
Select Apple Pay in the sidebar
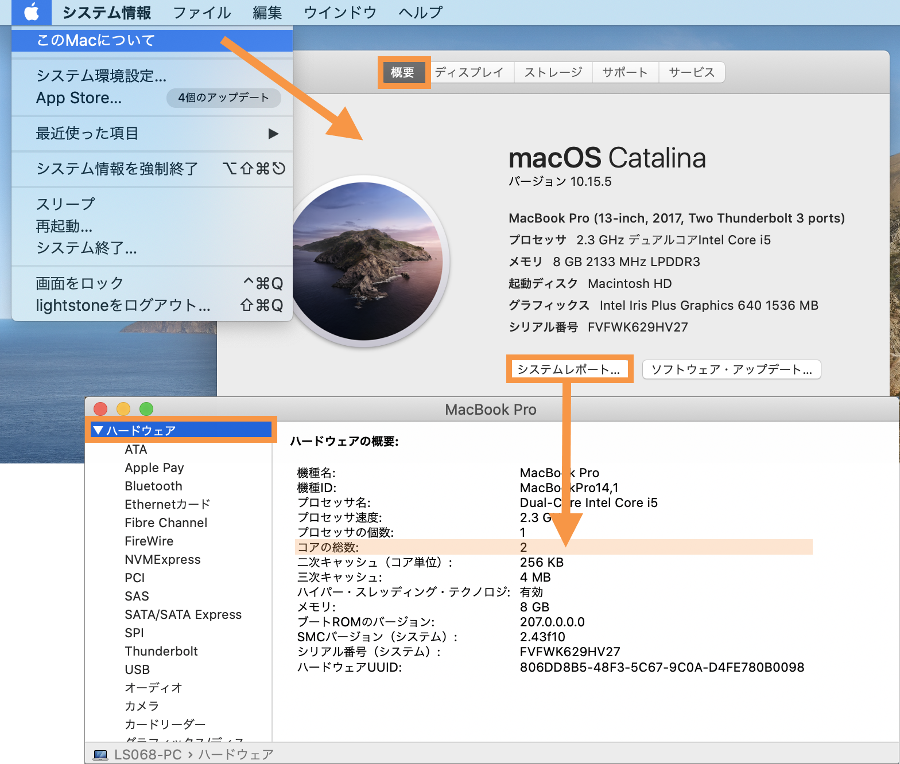click(x=154, y=468)
